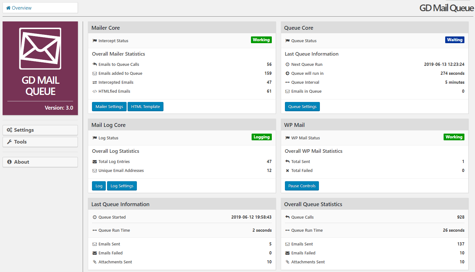The image size is (475, 272).
Task: Open Mailer Settings
Action: (109, 107)
